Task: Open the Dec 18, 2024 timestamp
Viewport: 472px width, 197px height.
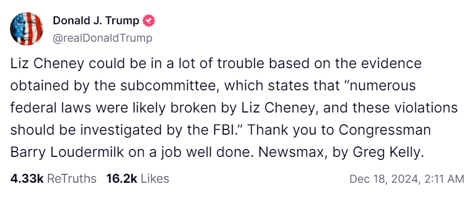Action: coord(407,179)
